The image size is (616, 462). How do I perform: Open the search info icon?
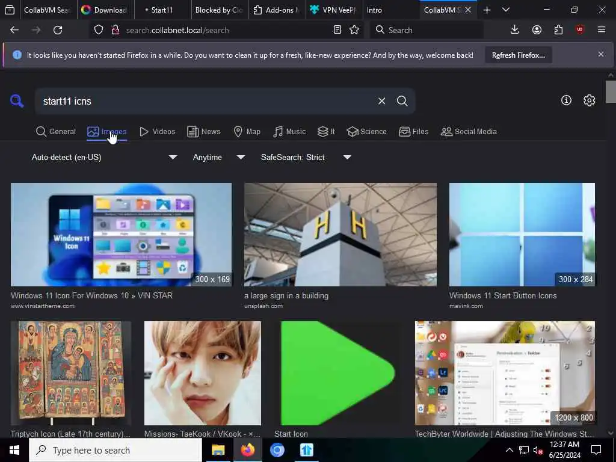pyautogui.click(x=566, y=100)
